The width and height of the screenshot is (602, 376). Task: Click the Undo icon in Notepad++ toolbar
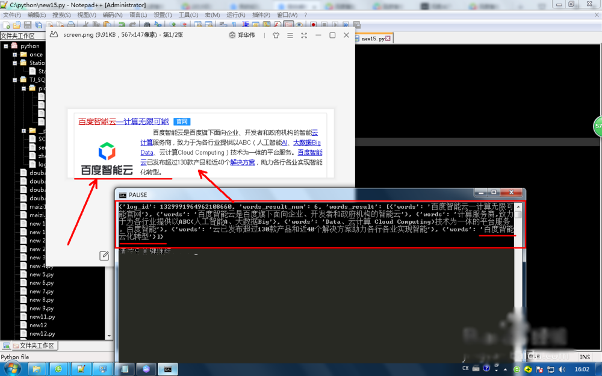click(122, 25)
